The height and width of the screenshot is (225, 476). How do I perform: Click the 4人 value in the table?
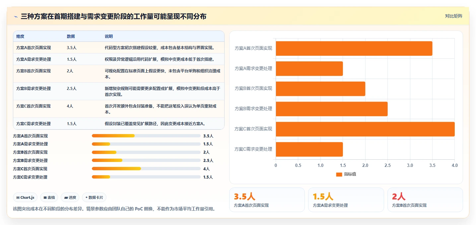tap(70, 106)
